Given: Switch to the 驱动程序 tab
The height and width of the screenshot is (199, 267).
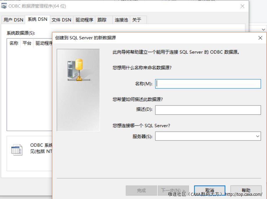Looking at the screenshot, I should click(x=84, y=20).
